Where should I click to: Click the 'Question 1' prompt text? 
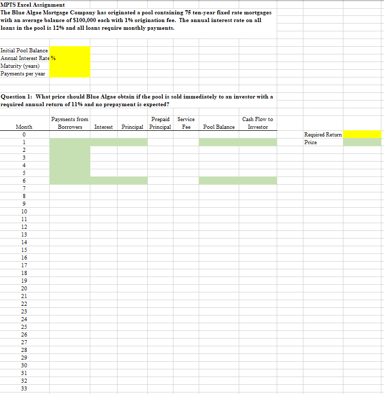(x=137, y=101)
